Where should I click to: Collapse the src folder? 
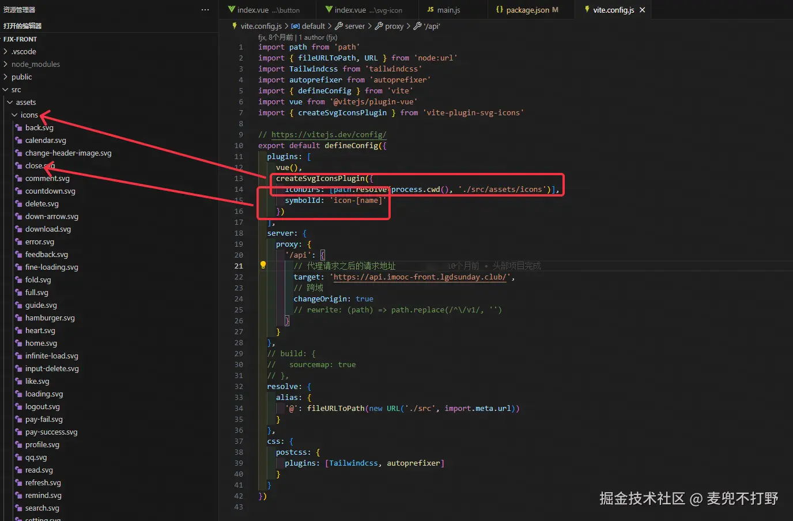pos(6,89)
